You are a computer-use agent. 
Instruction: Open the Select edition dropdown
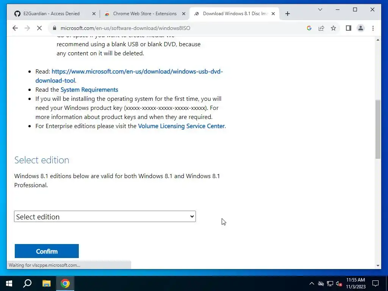coord(105,216)
